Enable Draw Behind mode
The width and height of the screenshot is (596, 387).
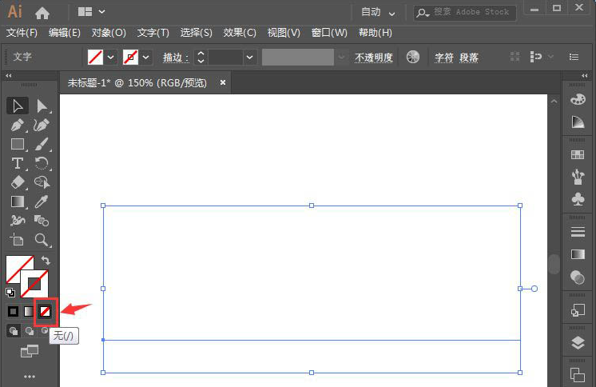click(30, 331)
